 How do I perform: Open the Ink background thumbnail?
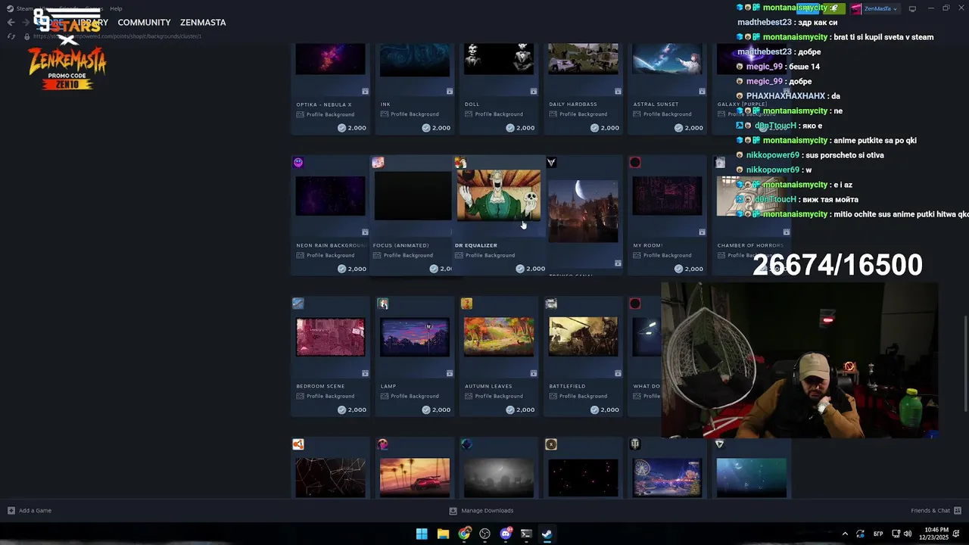(414, 58)
